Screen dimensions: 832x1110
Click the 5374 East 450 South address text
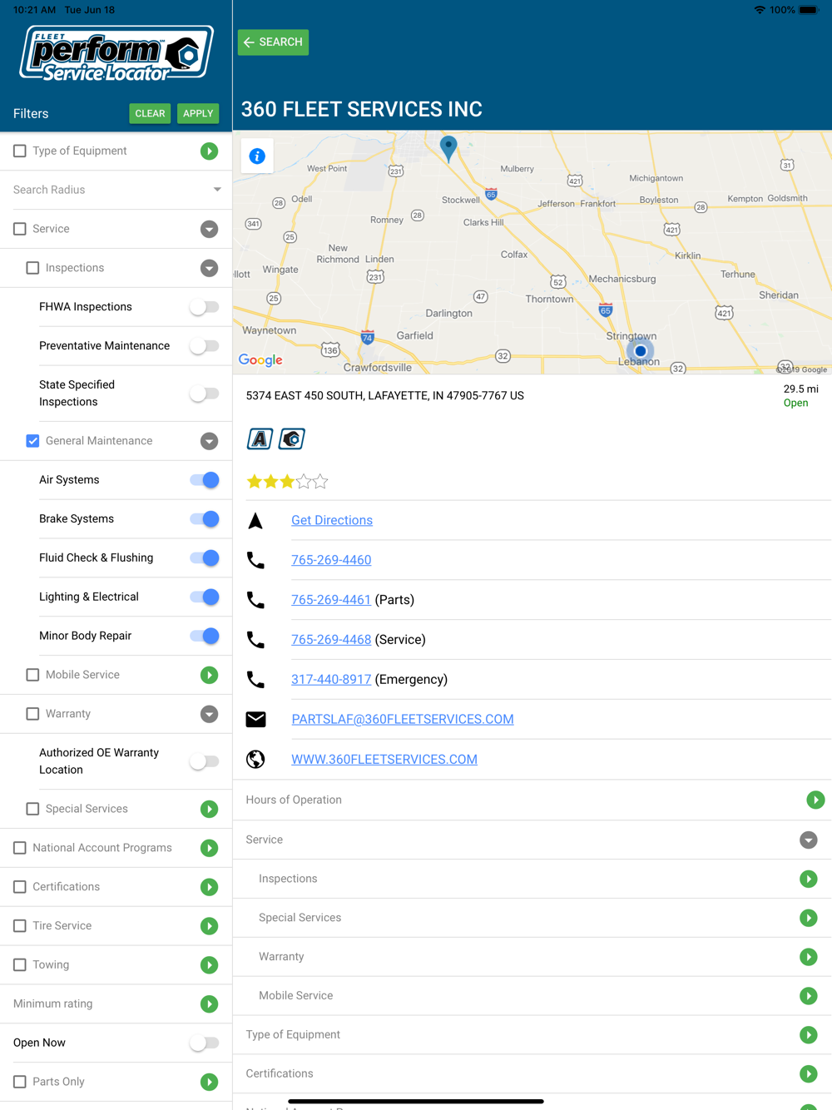385,396
